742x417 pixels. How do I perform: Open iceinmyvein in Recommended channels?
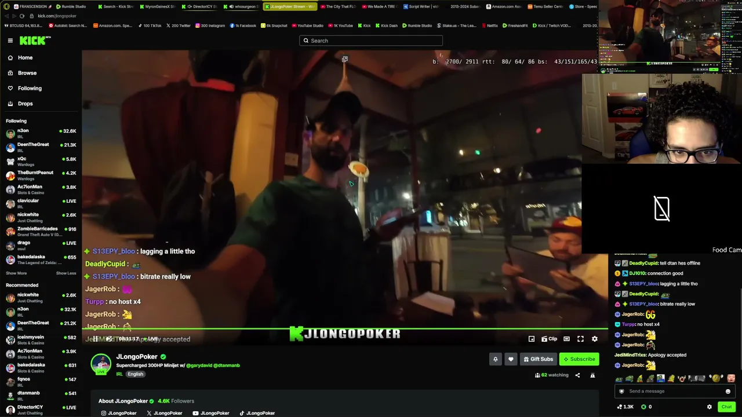click(41, 339)
